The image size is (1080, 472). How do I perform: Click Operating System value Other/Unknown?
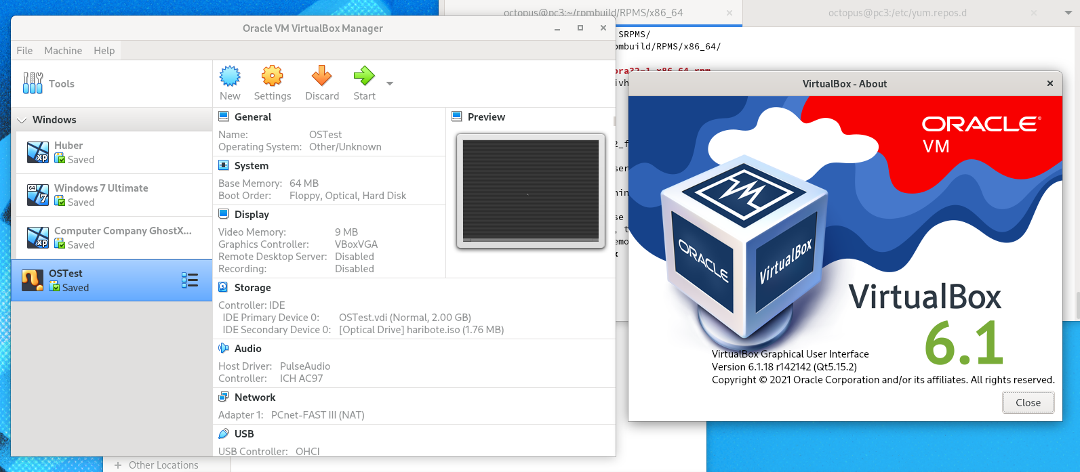tap(345, 147)
